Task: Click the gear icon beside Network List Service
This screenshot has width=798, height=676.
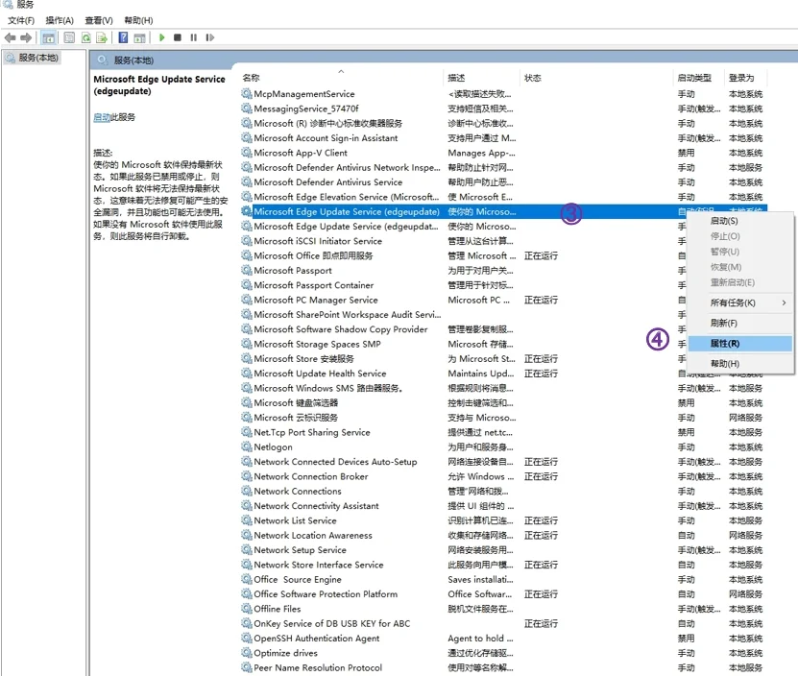Action: (247, 520)
